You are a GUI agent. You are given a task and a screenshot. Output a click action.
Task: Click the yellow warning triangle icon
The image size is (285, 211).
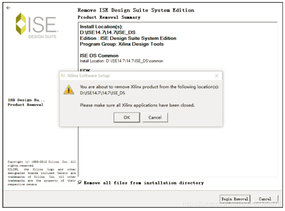69,90
